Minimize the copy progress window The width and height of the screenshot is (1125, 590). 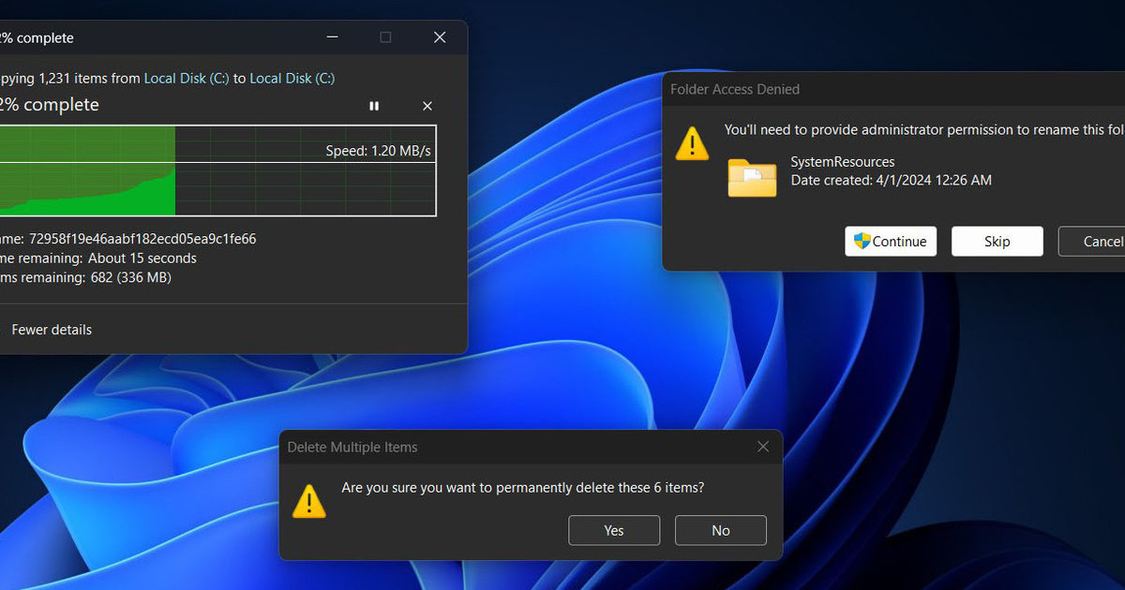click(333, 37)
